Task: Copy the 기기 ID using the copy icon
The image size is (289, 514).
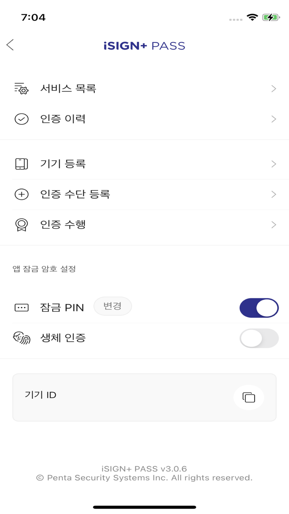Action: point(249,397)
